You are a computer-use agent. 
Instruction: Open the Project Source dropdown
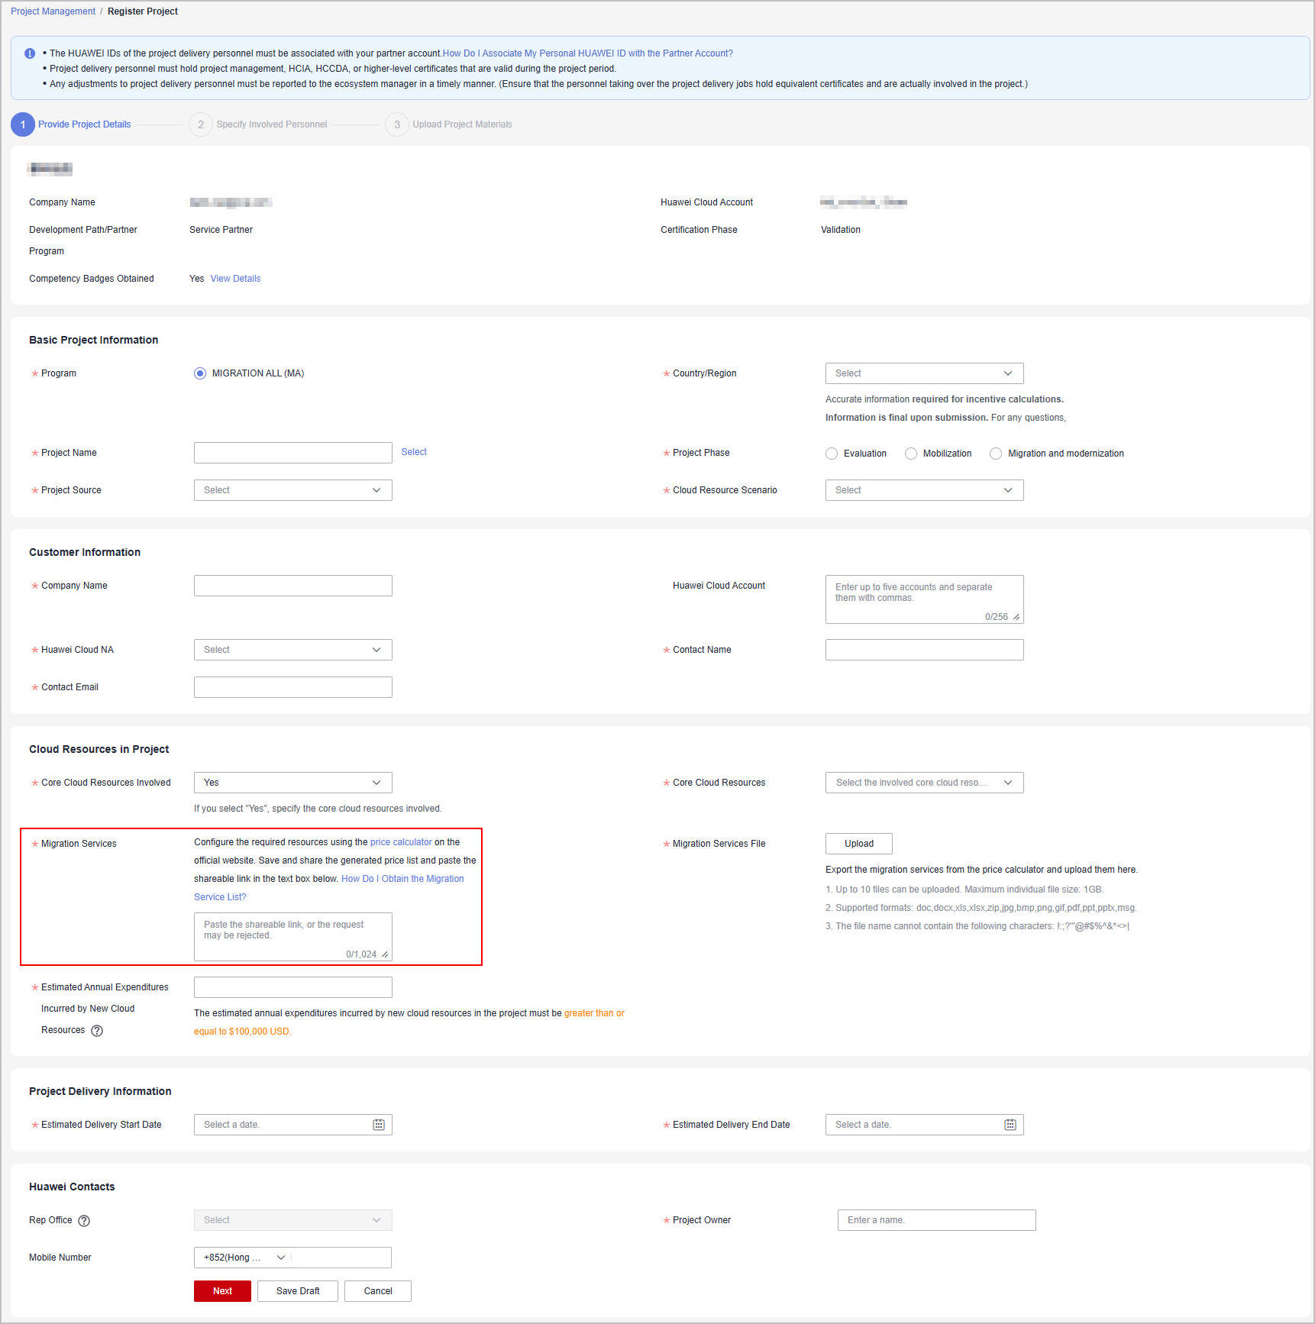pos(293,490)
